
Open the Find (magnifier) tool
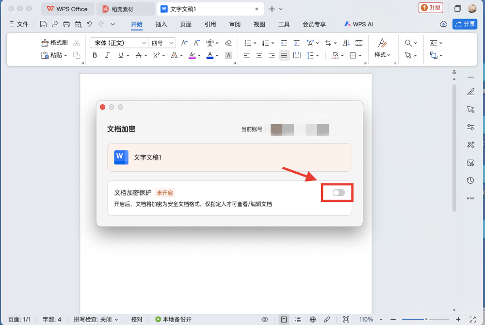(x=408, y=43)
